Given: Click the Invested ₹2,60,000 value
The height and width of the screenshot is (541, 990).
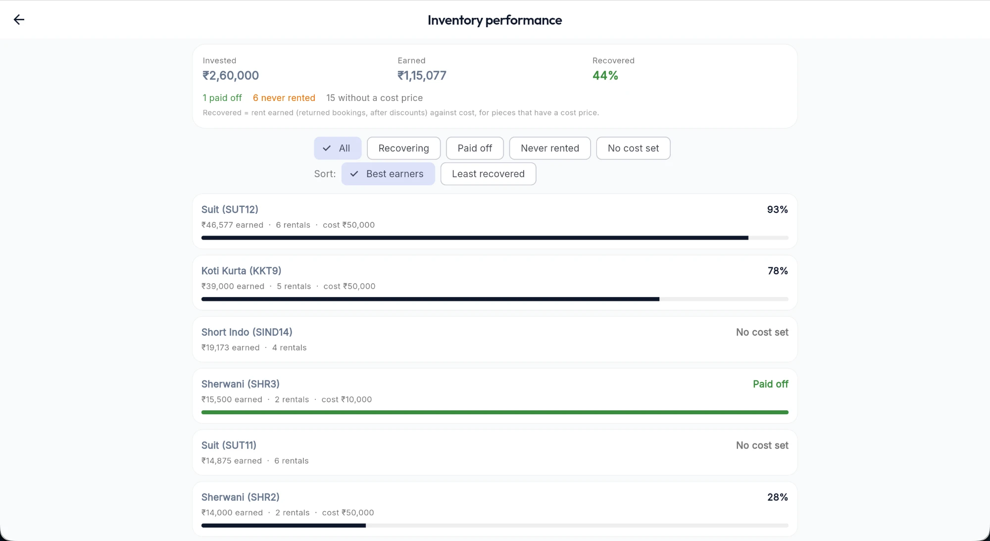Looking at the screenshot, I should [x=231, y=76].
